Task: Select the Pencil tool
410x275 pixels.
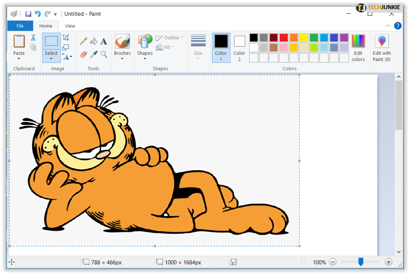Action: click(x=83, y=41)
